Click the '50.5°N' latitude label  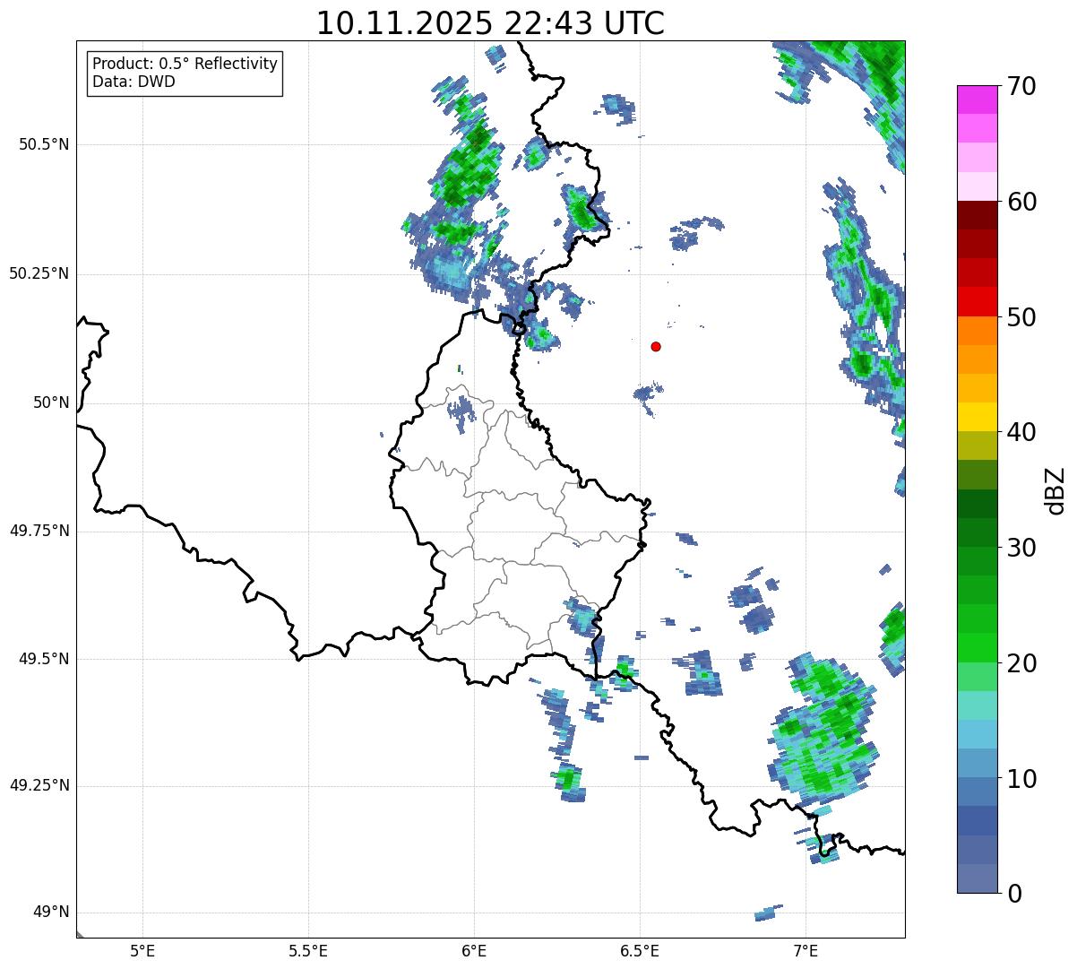[x=43, y=144]
